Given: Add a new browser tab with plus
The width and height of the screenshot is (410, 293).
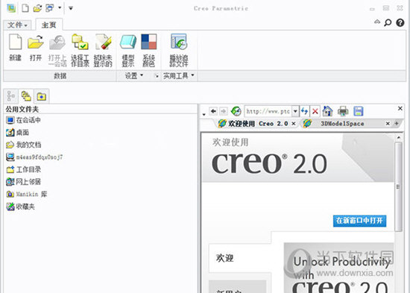Looking at the screenshot, I should [397, 124].
